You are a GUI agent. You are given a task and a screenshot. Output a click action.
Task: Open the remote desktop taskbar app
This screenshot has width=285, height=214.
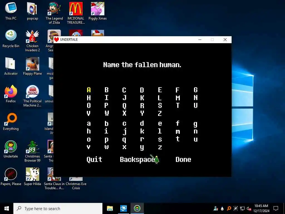coord(123,208)
